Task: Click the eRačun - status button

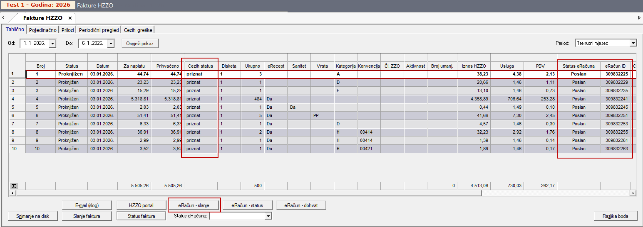Action: pos(248,205)
